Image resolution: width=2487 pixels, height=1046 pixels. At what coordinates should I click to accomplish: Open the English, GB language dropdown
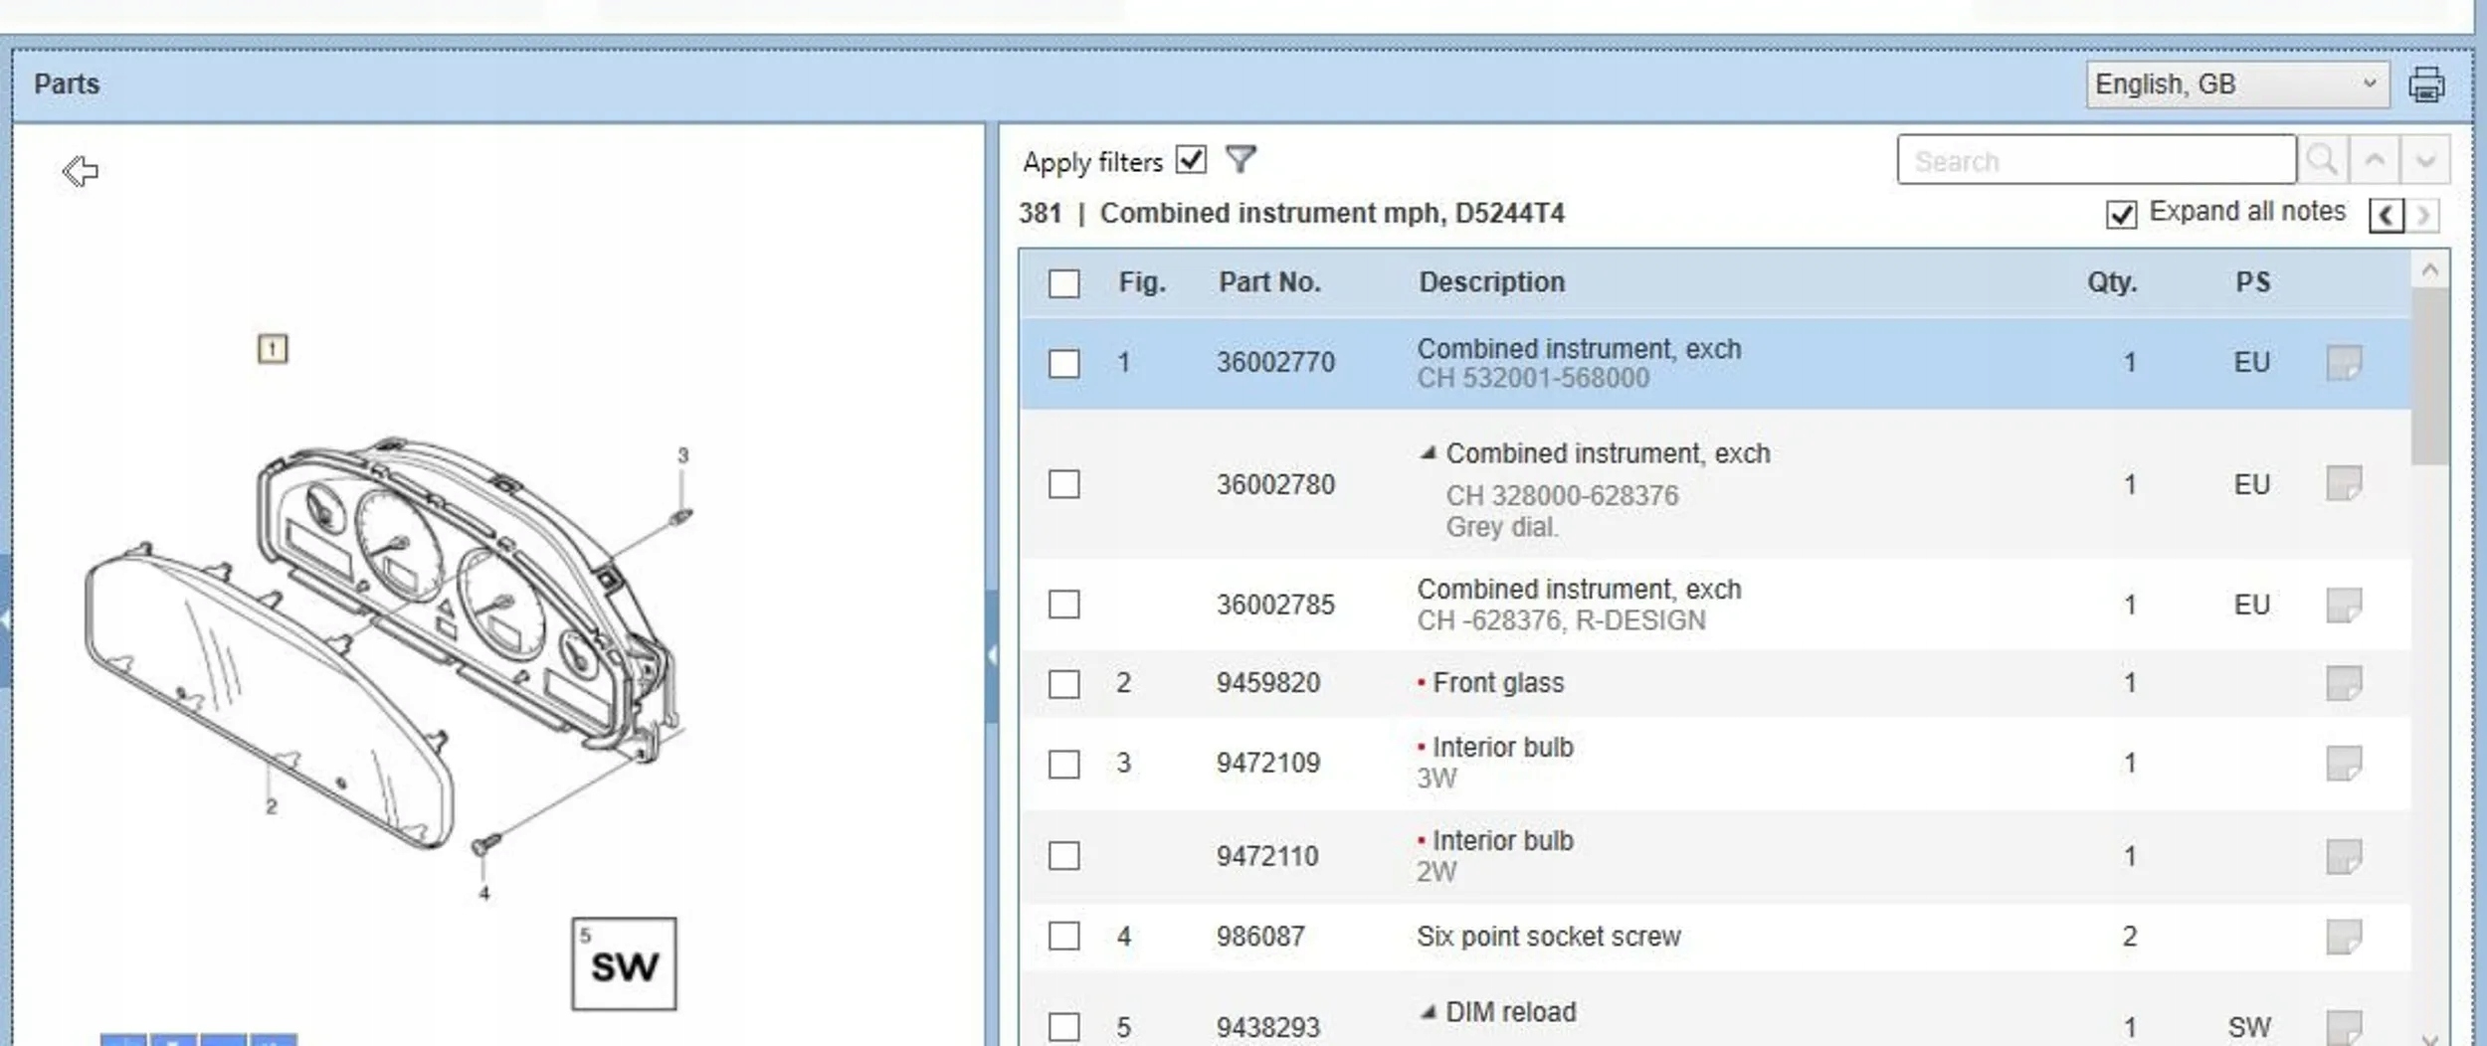click(2236, 85)
